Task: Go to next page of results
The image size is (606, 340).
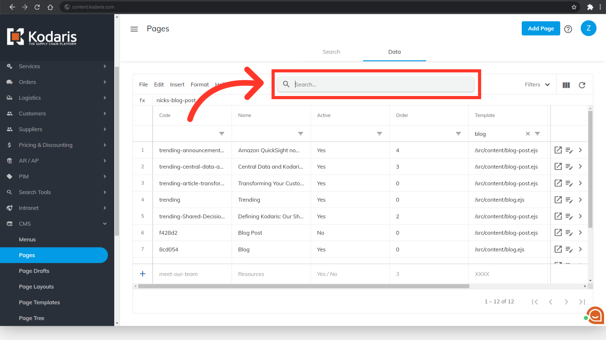Action: (566, 302)
